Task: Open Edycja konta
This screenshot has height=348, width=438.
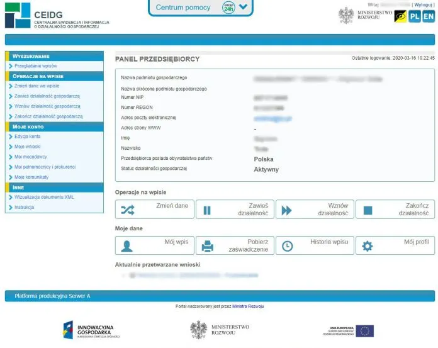Action: click(x=28, y=137)
